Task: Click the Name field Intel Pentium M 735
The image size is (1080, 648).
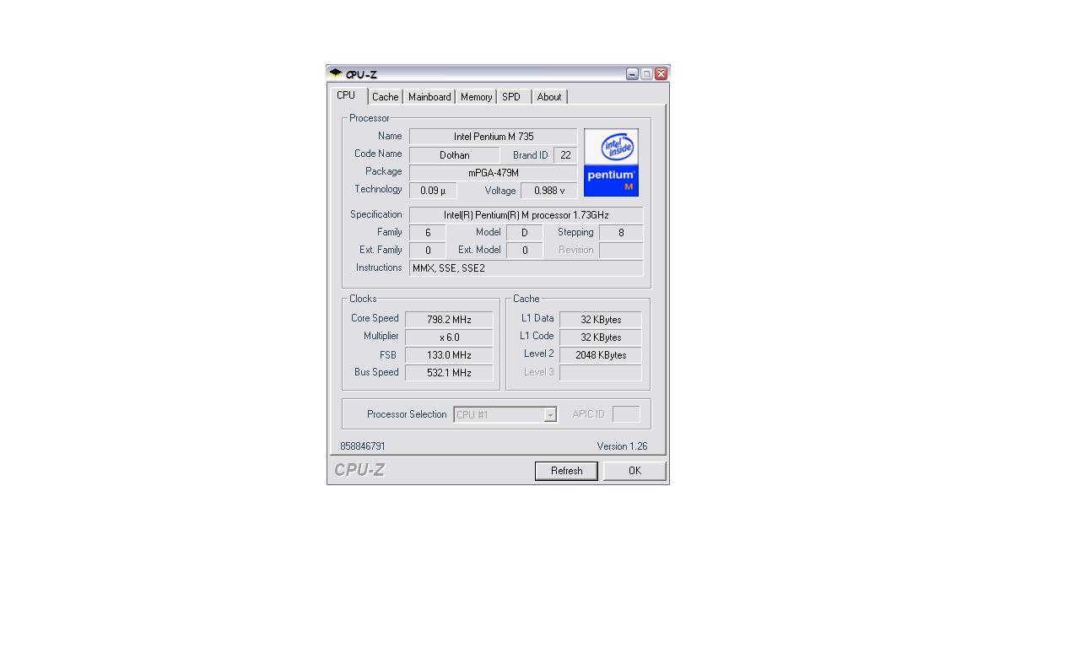Action: coord(494,137)
